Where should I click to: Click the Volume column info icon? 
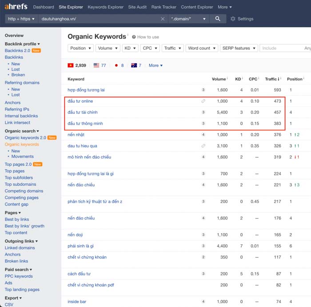(x=227, y=78)
